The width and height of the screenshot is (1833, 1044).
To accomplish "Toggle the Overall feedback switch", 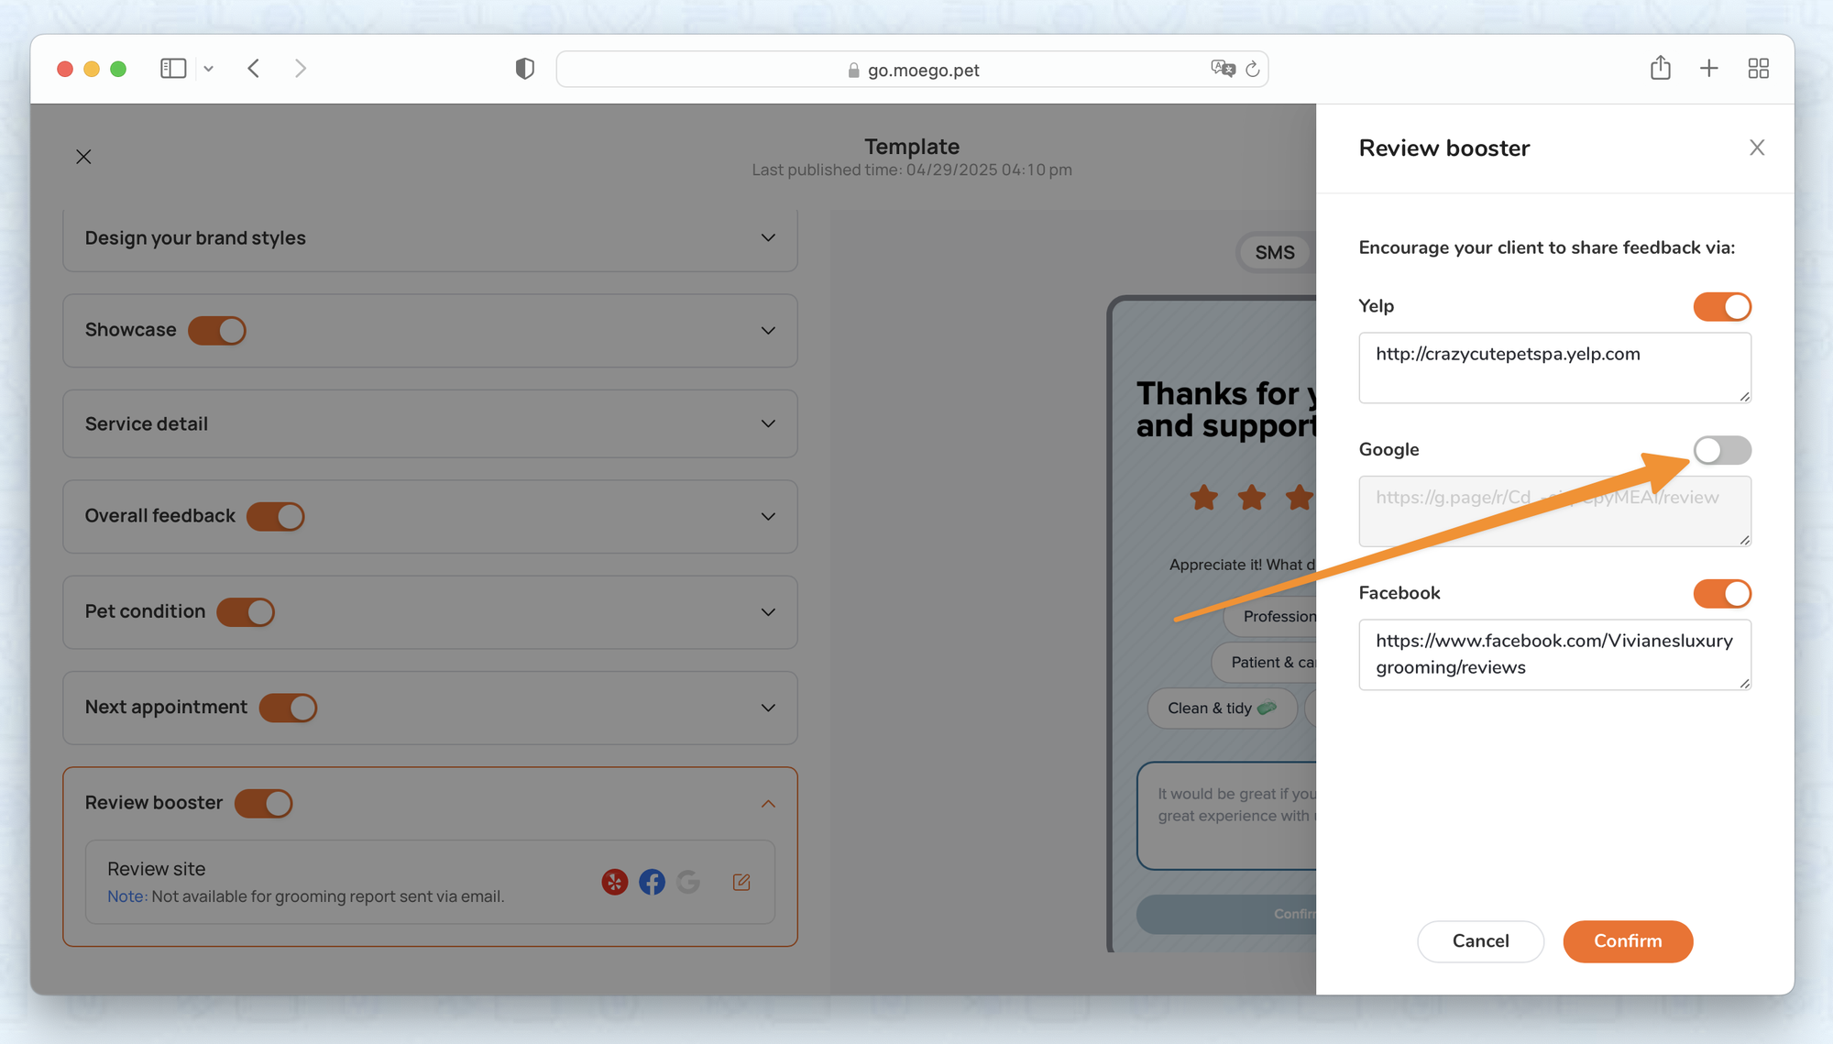I will tap(276, 517).
